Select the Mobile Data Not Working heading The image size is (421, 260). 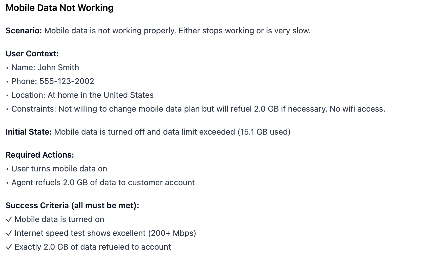click(x=60, y=8)
